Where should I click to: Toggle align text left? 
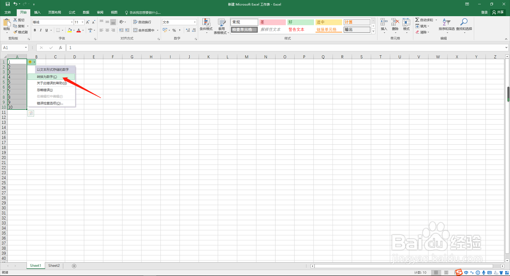101,30
